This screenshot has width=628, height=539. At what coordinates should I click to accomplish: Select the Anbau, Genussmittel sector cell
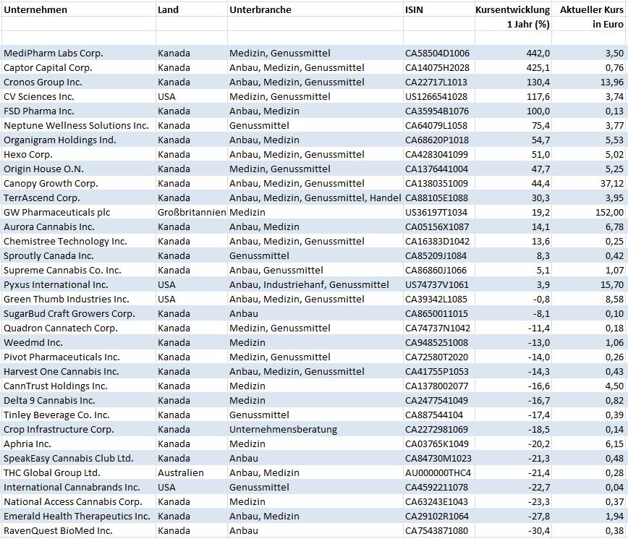click(315, 270)
